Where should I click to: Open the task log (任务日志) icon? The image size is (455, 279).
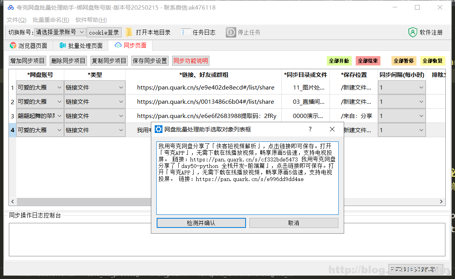tap(185, 32)
